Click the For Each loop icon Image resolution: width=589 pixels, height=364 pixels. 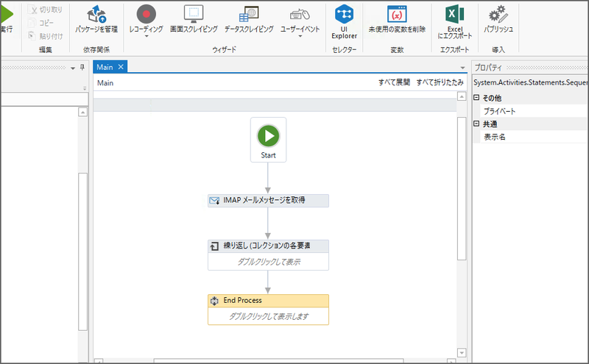[214, 246]
